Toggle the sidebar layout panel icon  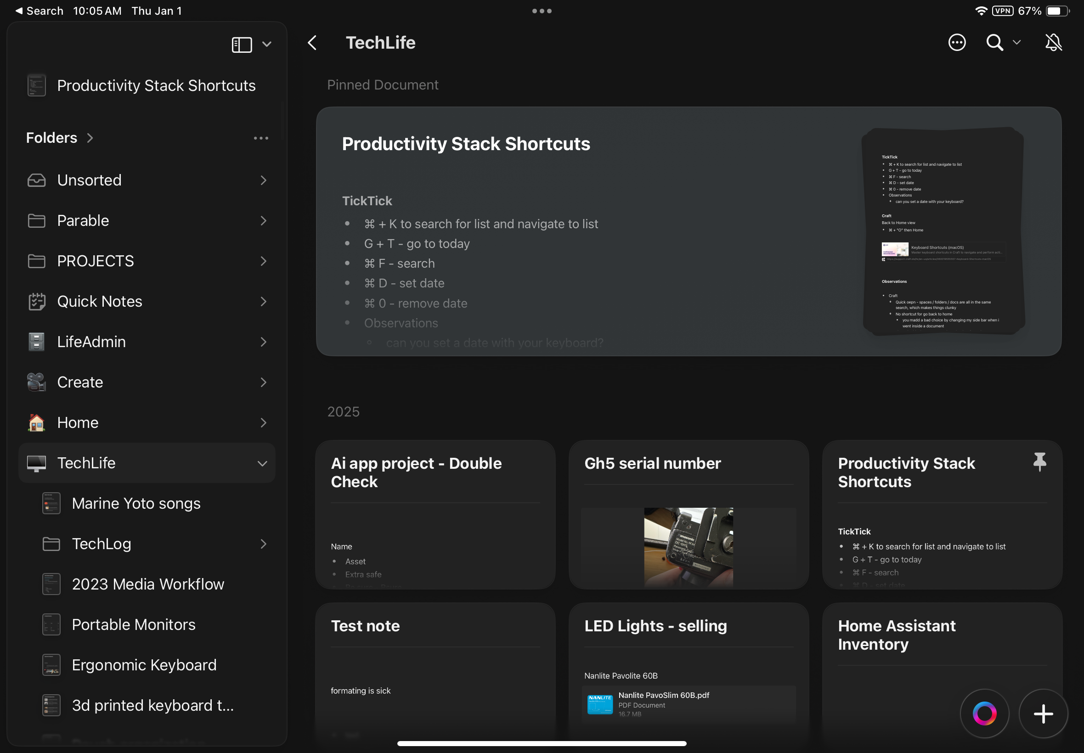(x=242, y=45)
